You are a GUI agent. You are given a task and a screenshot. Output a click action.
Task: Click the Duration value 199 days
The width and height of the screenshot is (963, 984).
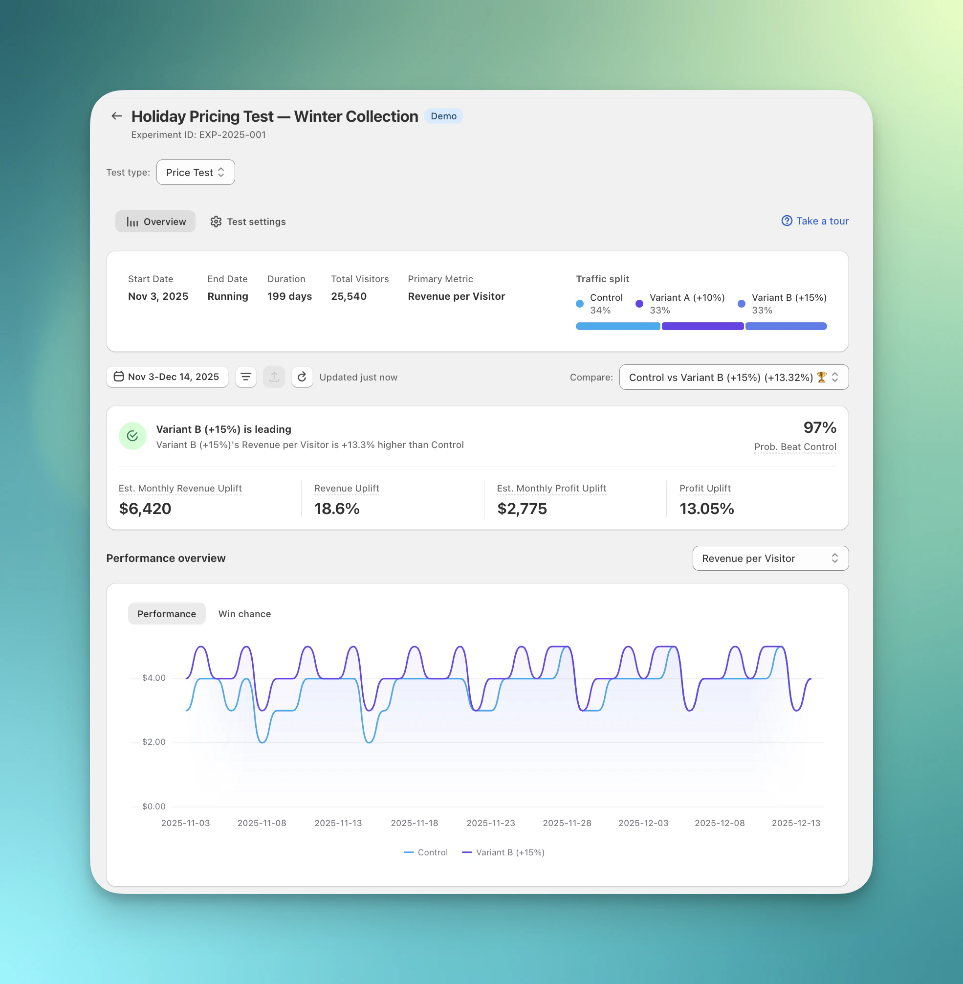289,296
